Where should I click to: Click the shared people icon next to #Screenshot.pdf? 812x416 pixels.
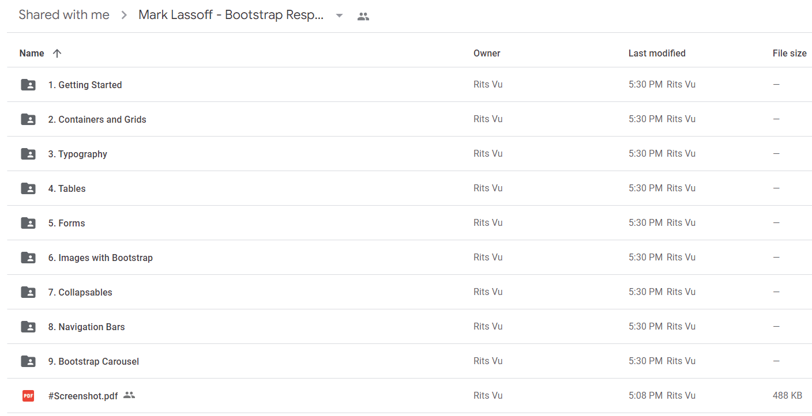click(129, 395)
